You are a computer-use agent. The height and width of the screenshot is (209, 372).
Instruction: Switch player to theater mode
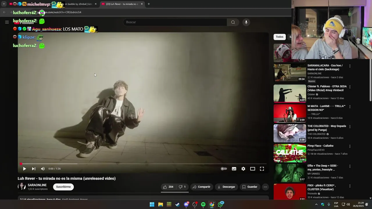[x=253, y=169]
